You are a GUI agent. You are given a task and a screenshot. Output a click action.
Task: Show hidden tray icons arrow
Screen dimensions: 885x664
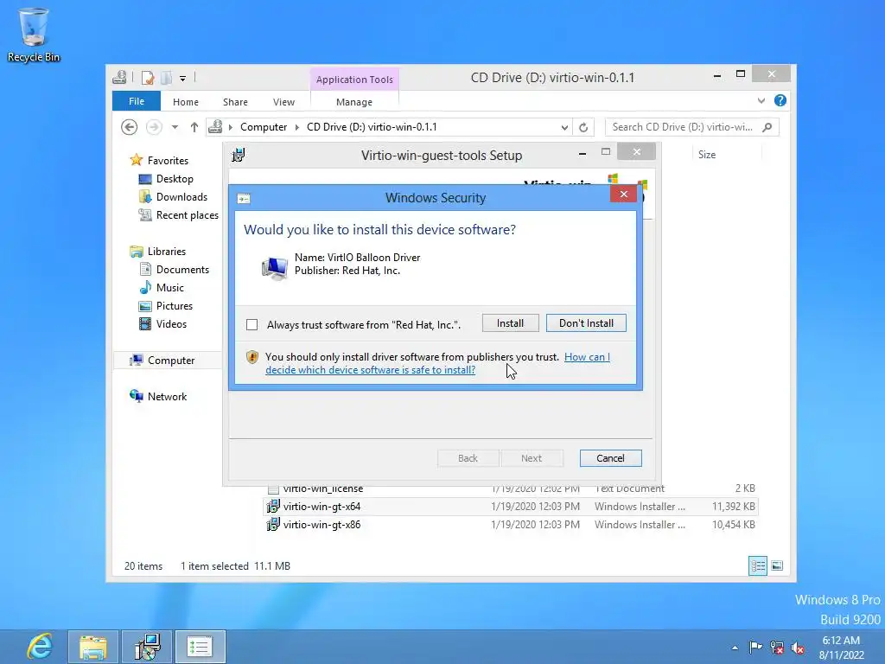pos(735,648)
